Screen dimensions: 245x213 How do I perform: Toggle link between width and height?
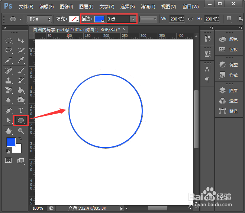(191, 19)
